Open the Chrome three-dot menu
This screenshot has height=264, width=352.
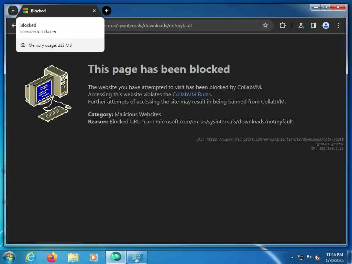pyautogui.click(x=338, y=25)
